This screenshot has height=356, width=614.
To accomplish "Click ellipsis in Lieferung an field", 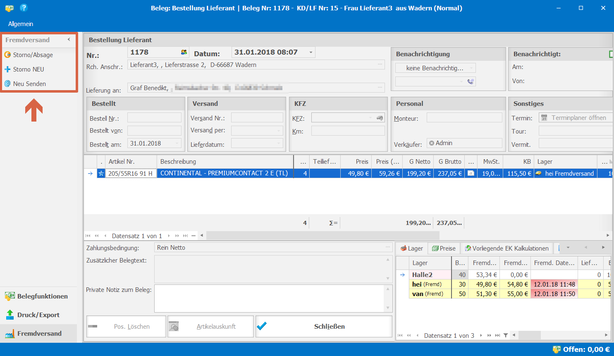I will 380,88.
